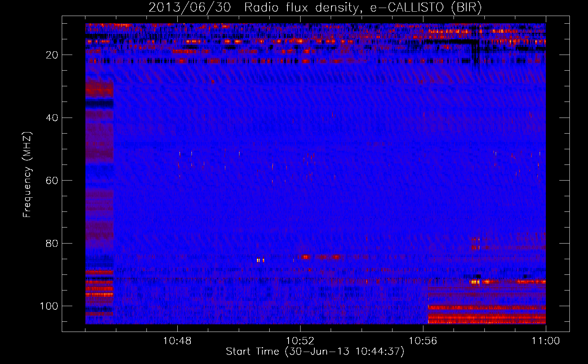Click the 100 MHz frequency tick label
Screen dimensions: 588x364
coord(49,306)
